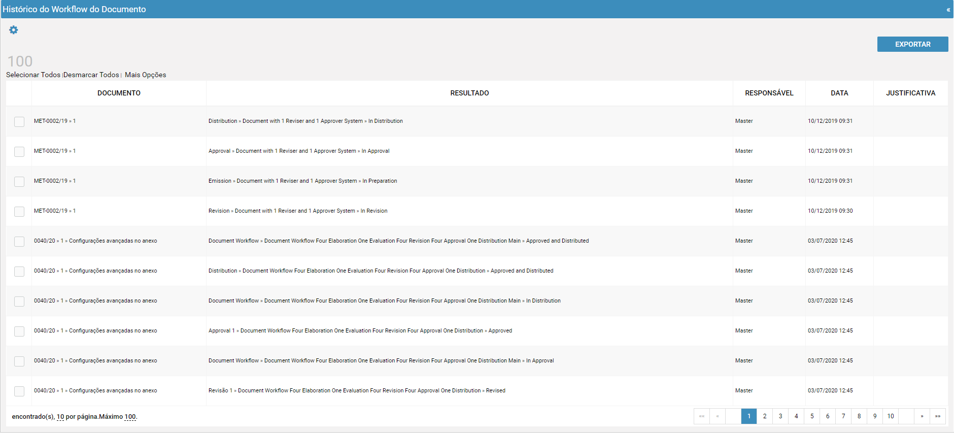The height and width of the screenshot is (433, 954).
Task: Go to page 9
Action: (x=875, y=416)
